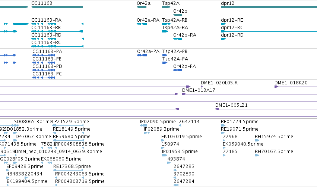Click the EK103019.5prime EST label
The image size is (317, 187).
coord(181,137)
